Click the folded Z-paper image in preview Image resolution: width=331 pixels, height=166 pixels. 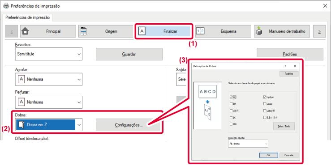coord(208,112)
